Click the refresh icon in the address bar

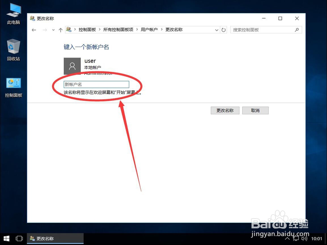(223, 30)
